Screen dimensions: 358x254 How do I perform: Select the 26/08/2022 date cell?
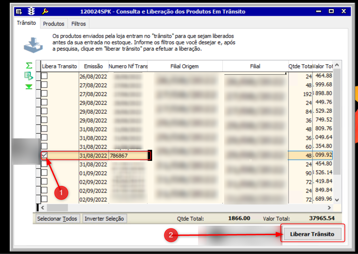coord(93,77)
